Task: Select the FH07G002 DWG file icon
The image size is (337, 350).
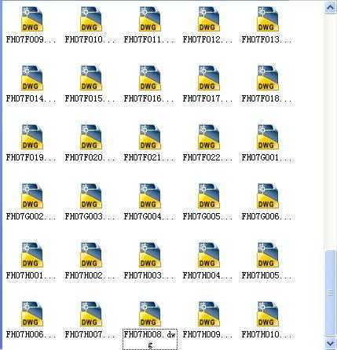Action: [32, 196]
